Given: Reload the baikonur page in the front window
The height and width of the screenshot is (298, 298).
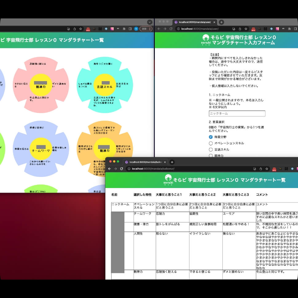Looking at the screenshot, I should [x=122, y=169].
